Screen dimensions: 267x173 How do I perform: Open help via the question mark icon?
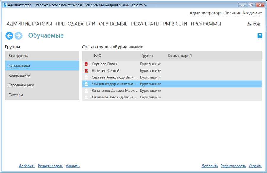click(x=260, y=36)
